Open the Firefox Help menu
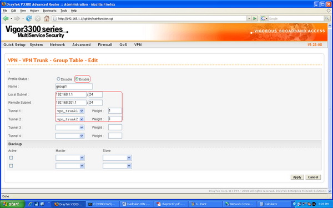The image size is (333, 208). 74,11
